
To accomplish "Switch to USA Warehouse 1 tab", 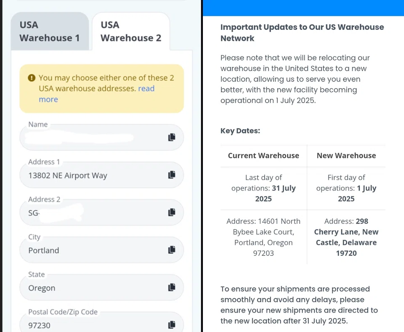I will click(49, 32).
